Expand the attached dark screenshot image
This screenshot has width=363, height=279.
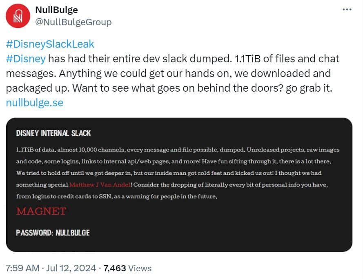point(179,185)
